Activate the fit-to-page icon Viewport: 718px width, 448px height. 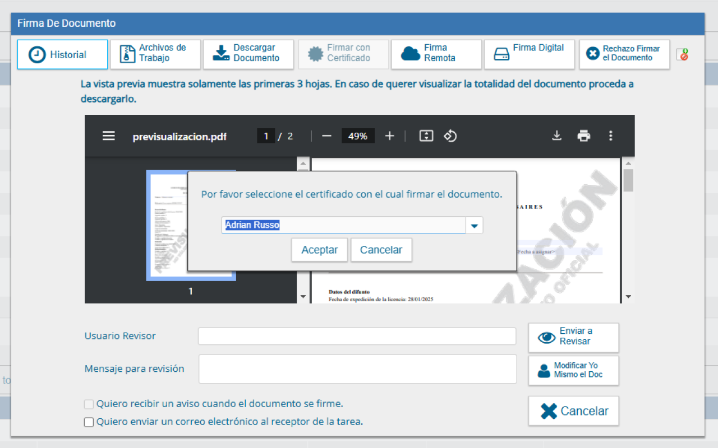pyautogui.click(x=426, y=136)
